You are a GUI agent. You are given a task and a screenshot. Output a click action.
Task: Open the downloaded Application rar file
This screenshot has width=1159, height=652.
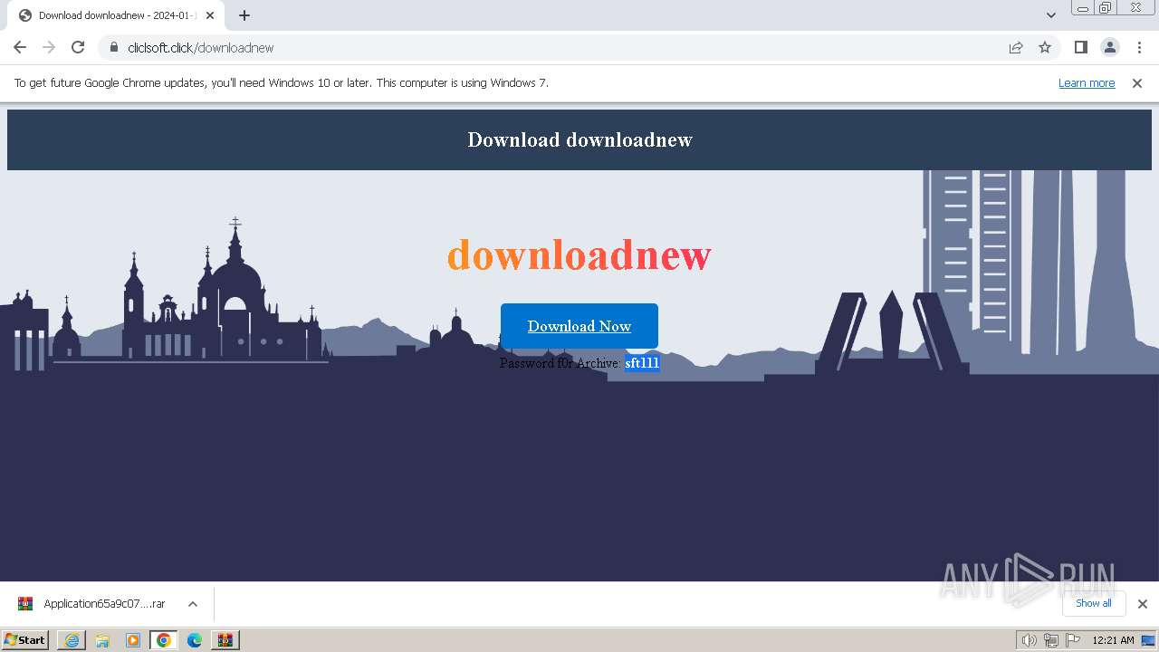pos(104,604)
